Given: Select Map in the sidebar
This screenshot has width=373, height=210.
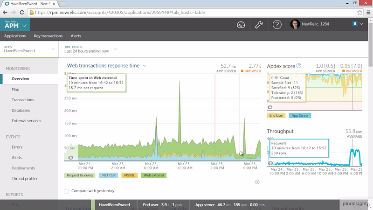Looking at the screenshot, I should coord(15,89).
